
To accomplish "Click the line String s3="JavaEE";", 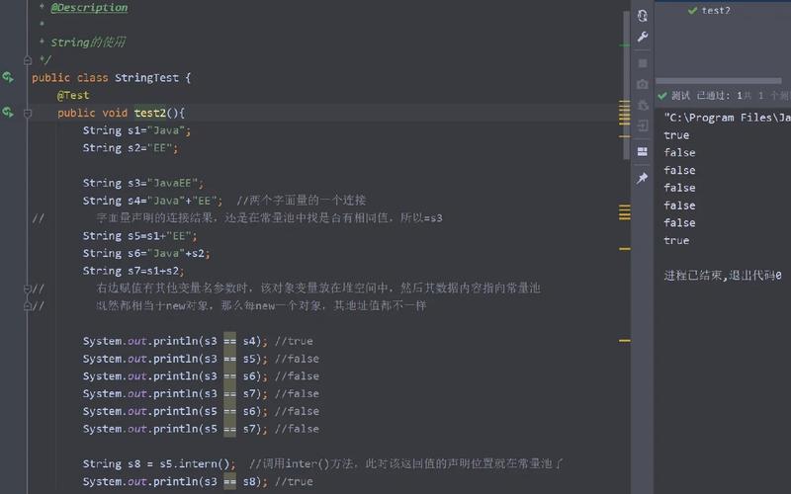I will pyautogui.click(x=142, y=183).
